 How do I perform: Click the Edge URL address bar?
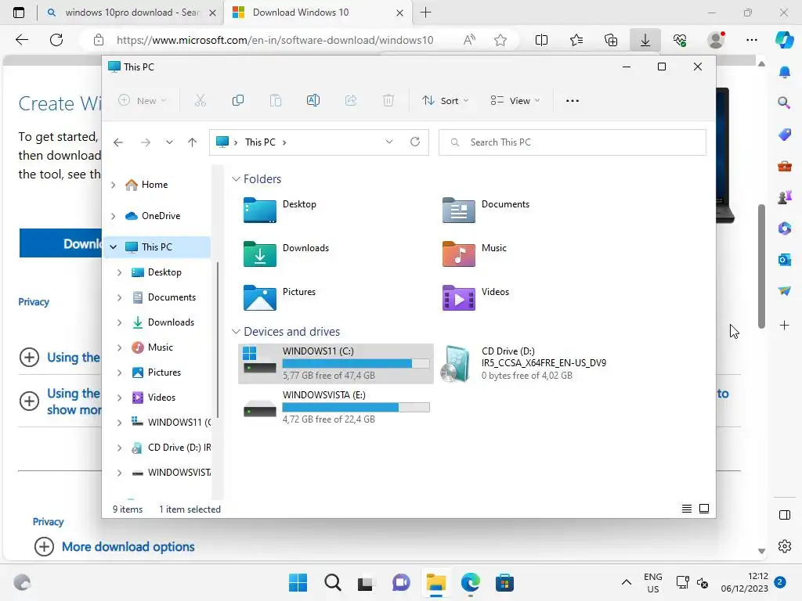275,40
